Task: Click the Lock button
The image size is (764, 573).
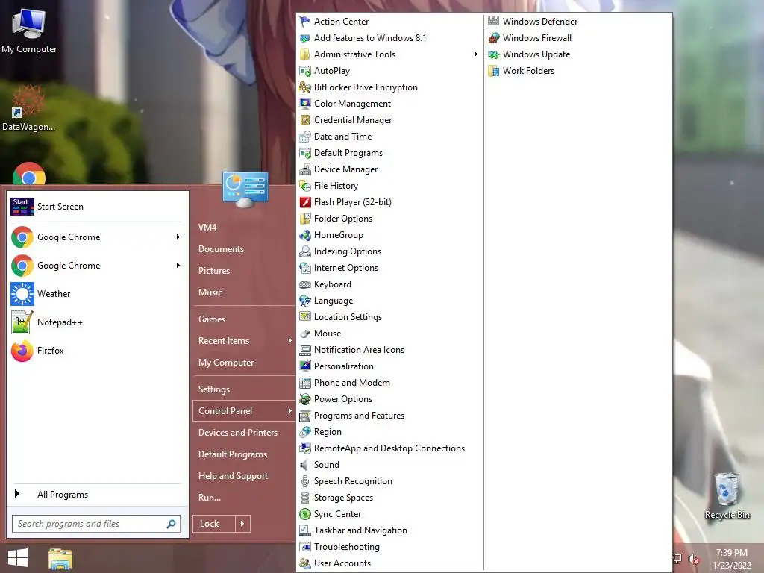Action: [214, 524]
